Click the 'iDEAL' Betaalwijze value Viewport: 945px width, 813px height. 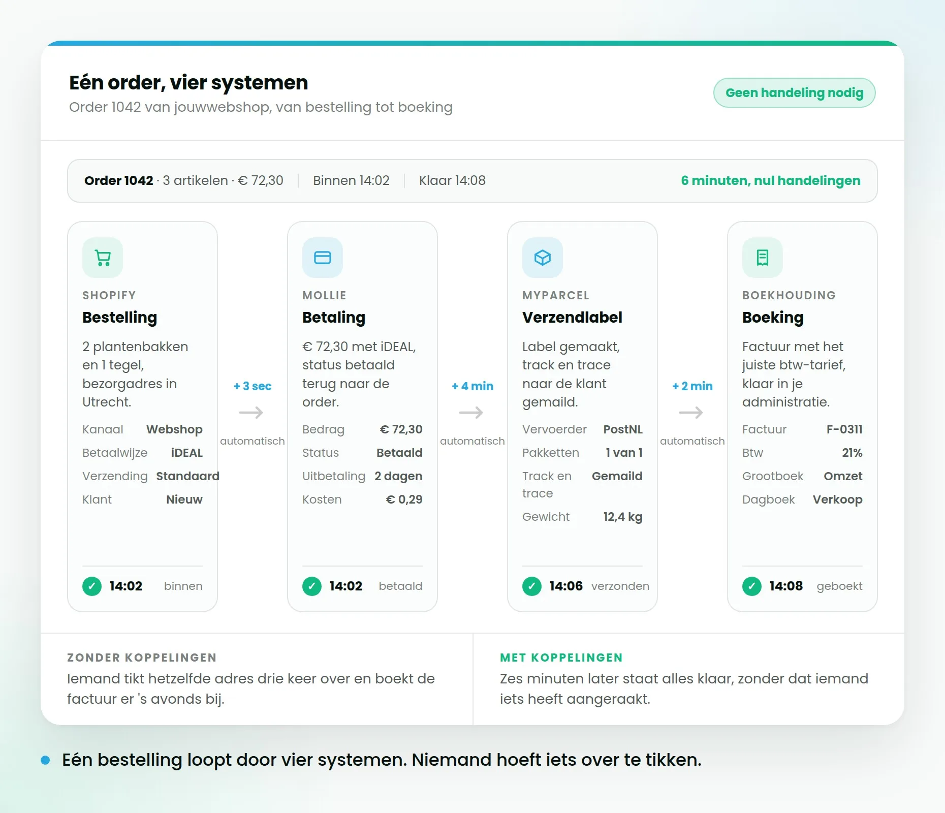click(x=187, y=453)
